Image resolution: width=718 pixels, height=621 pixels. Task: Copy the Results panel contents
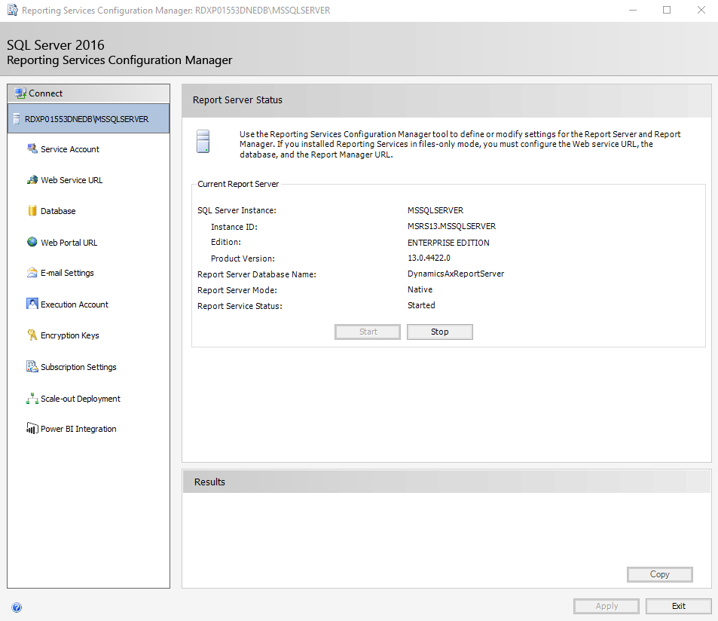pos(659,574)
